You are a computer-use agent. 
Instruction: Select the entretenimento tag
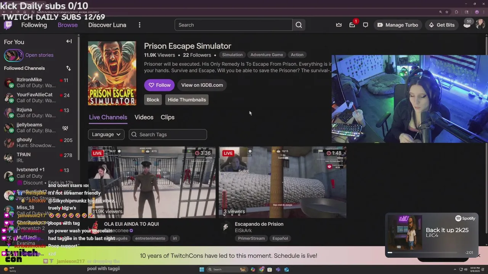point(150,238)
